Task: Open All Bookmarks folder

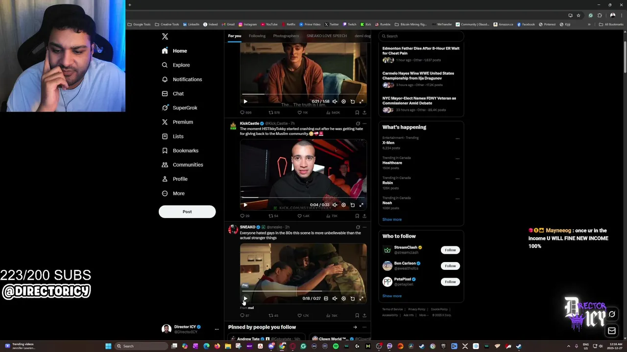Action: pos(611,24)
